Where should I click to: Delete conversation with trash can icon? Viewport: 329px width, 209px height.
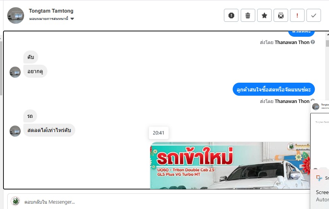click(x=248, y=15)
